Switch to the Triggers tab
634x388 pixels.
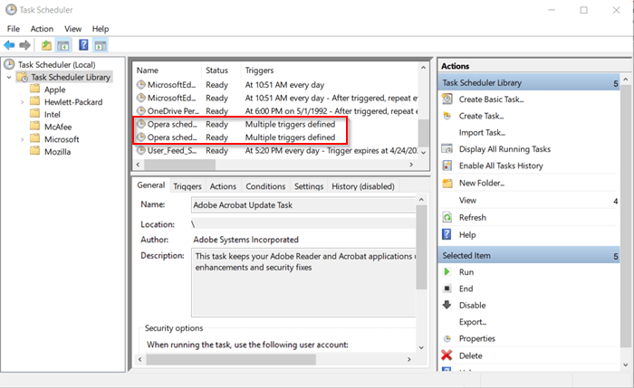[187, 186]
